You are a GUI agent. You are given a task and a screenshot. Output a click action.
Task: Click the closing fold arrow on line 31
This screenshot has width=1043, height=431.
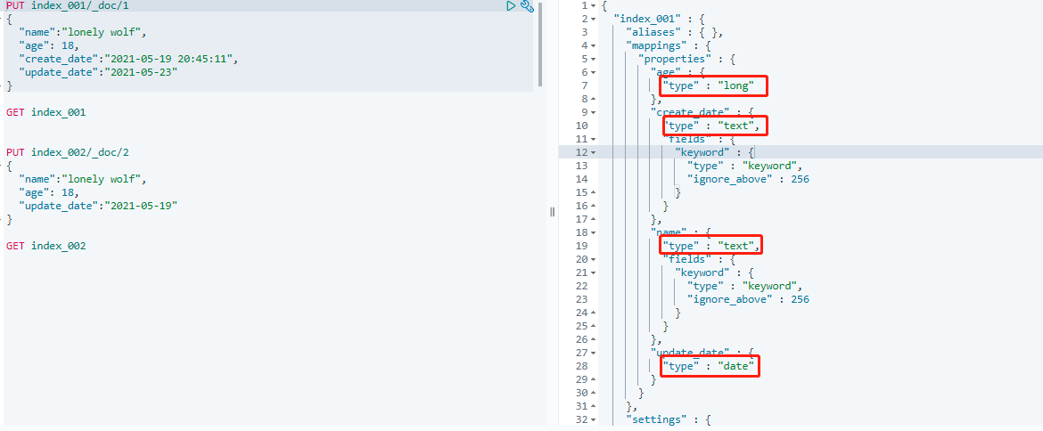[x=594, y=406]
